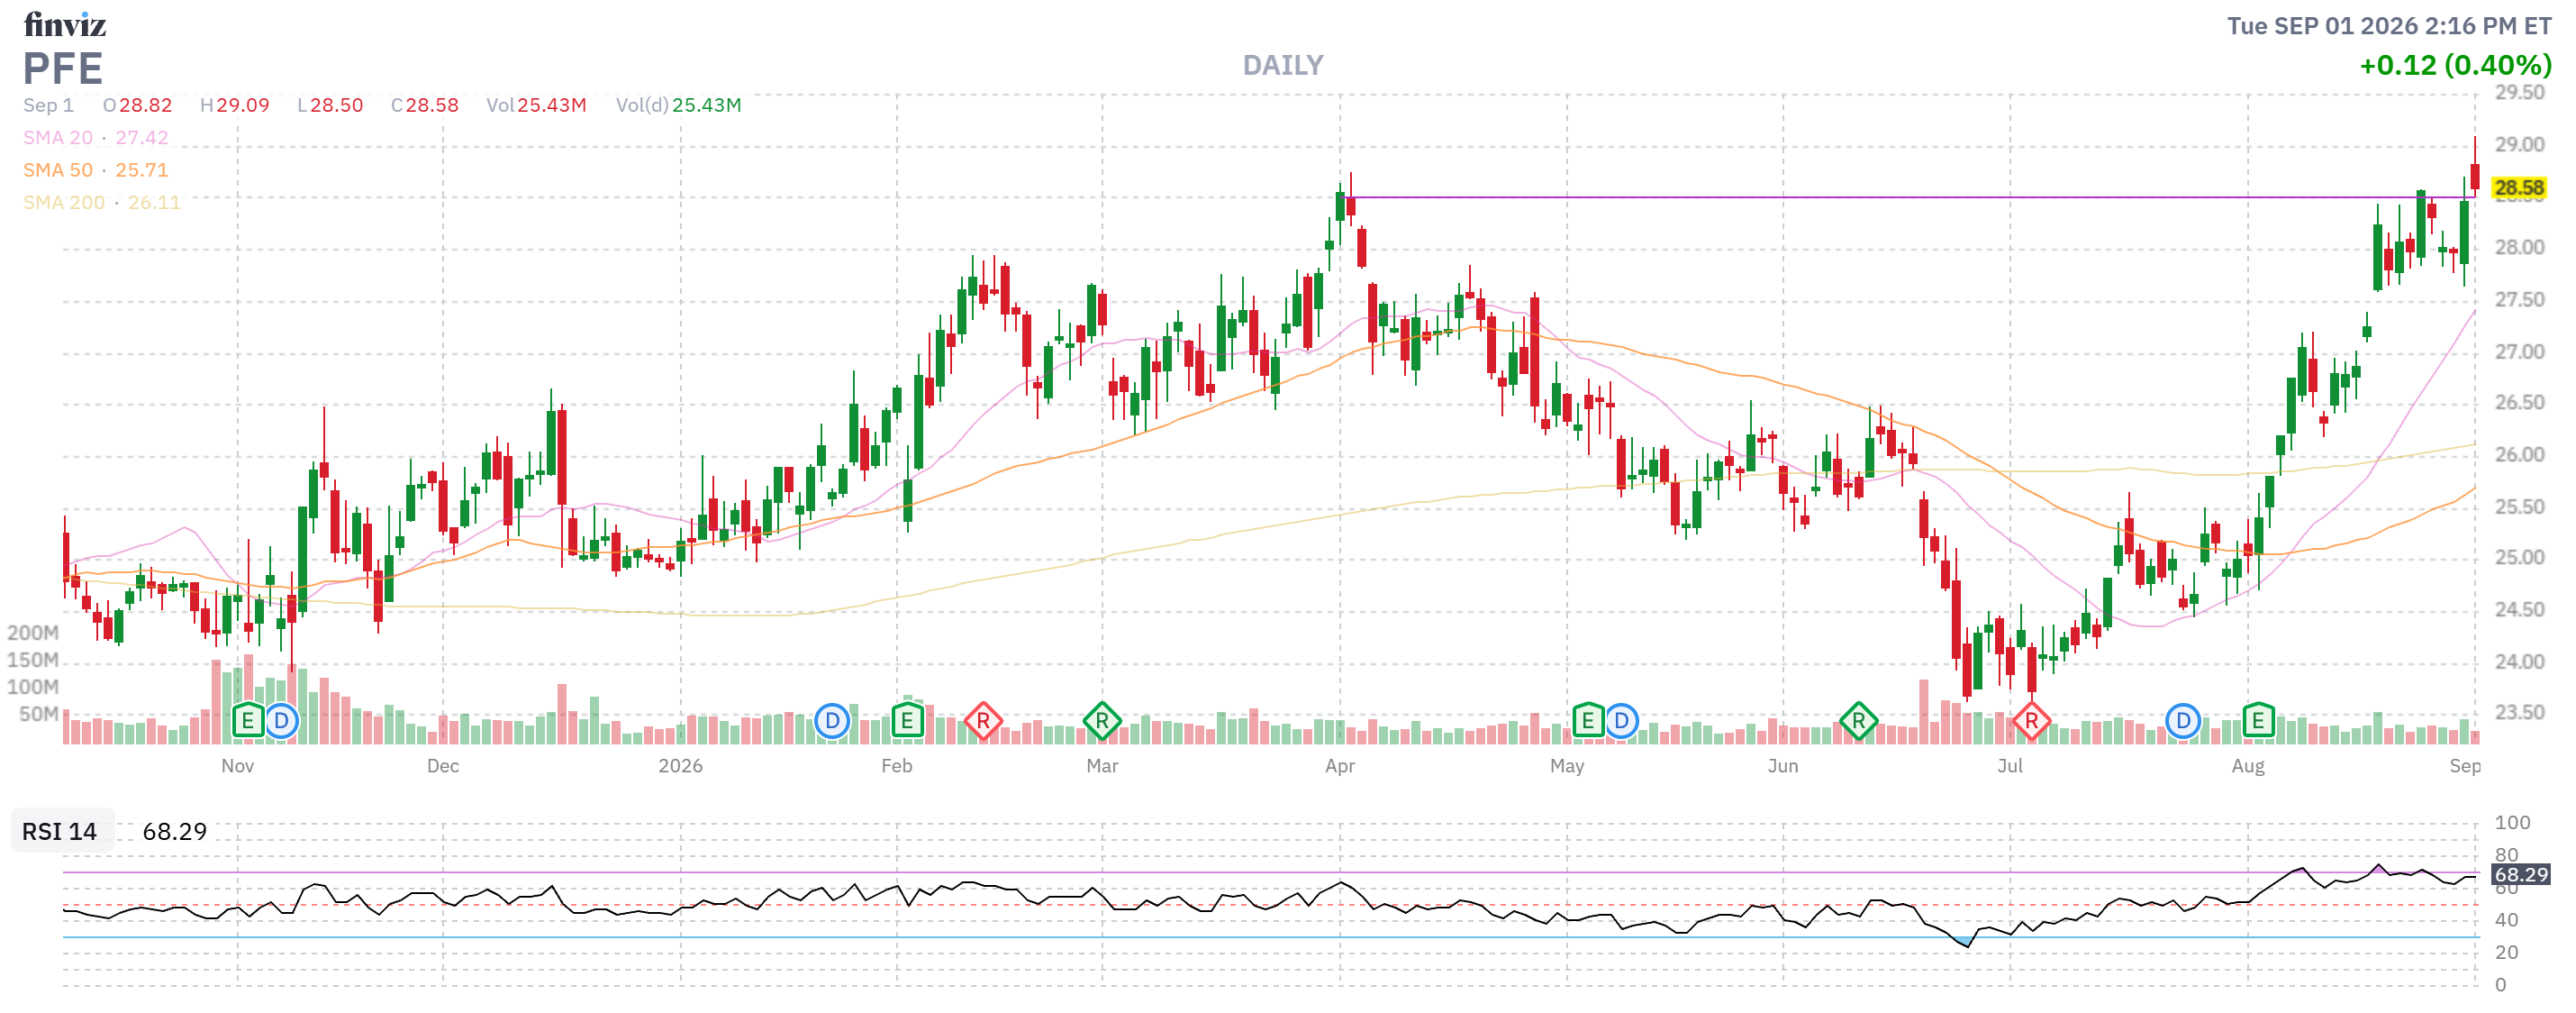Click the 2026 label on the time axis

coord(680,767)
